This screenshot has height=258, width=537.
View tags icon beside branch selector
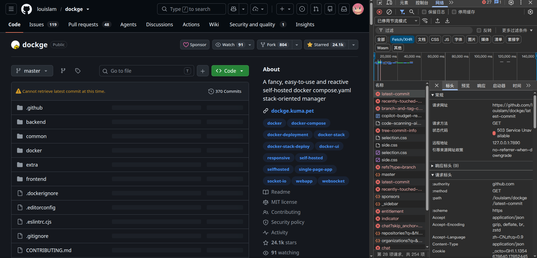point(78,71)
